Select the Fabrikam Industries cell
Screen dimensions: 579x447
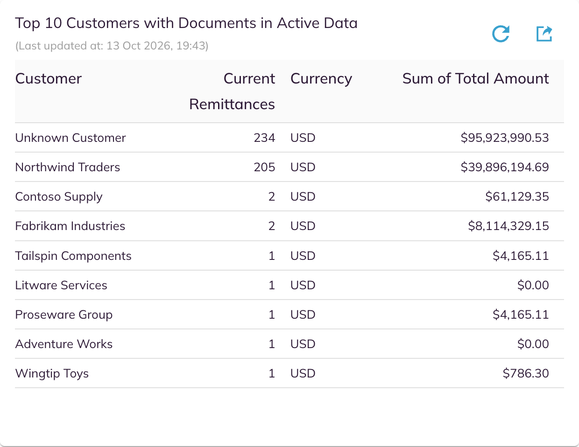click(x=70, y=226)
